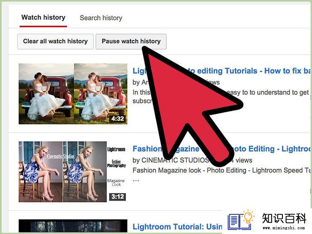Open the editing Tutorials video title link
Image resolution: width=312 pixels, height=234 pixels.
click(x=222, y=71)
